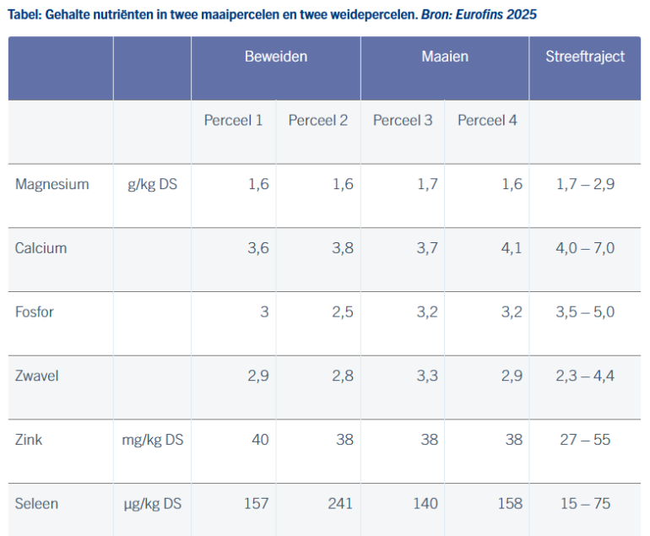Select the Zwavel row label
Image resolution: width=650 pixels, height=536 pixels.
38,376
